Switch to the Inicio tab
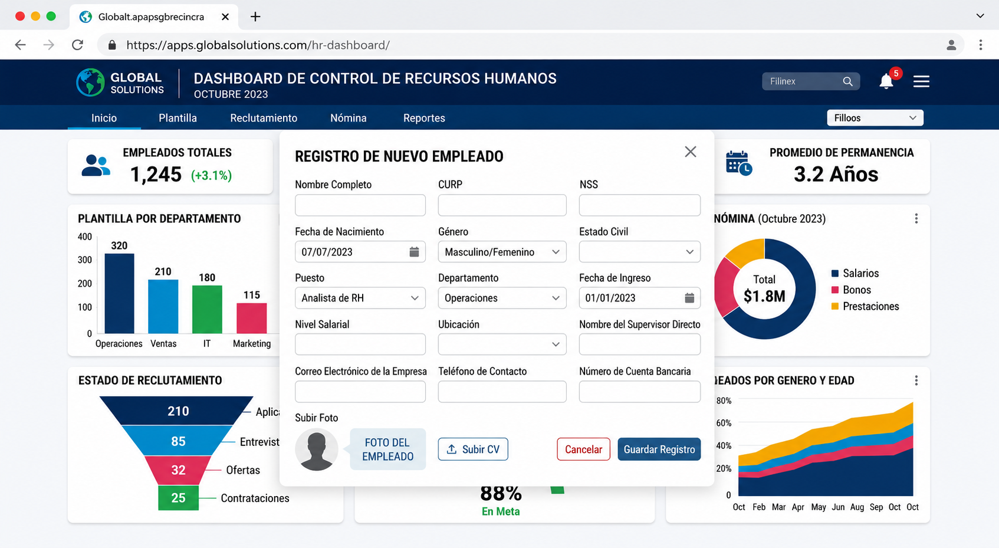Screen dimensions: 999x548 pos(104,118)
